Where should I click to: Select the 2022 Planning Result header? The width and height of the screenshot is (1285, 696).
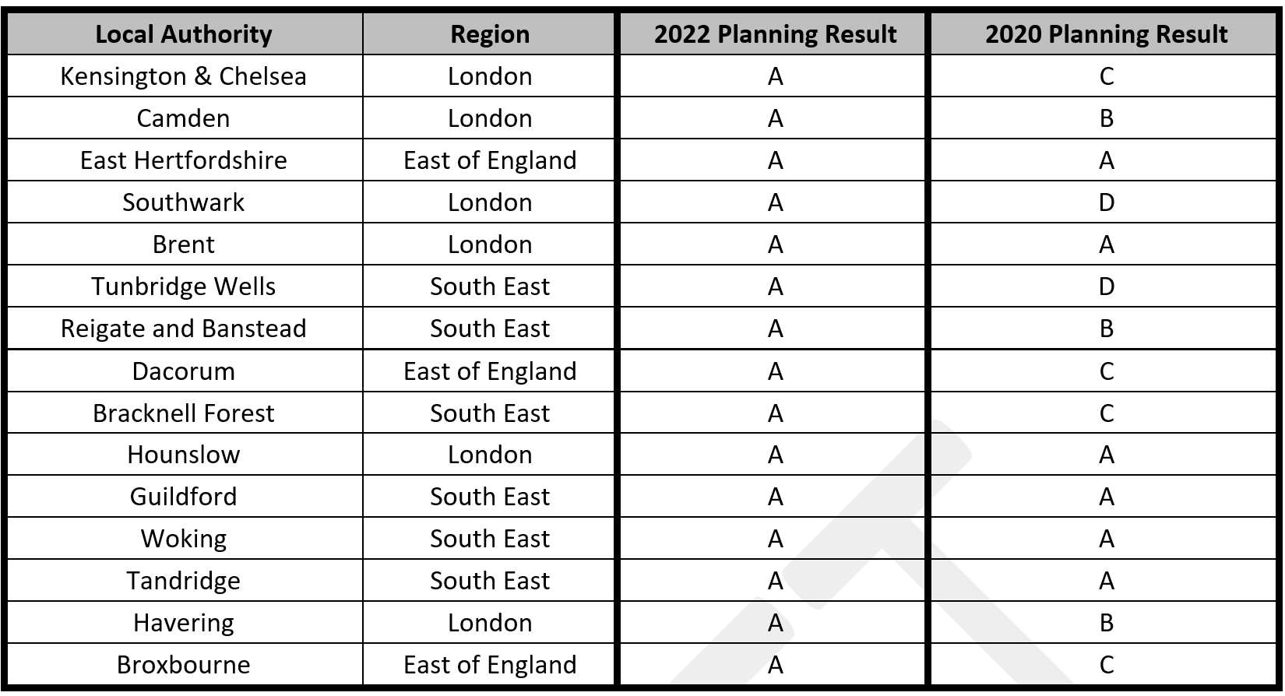point(775,34)
